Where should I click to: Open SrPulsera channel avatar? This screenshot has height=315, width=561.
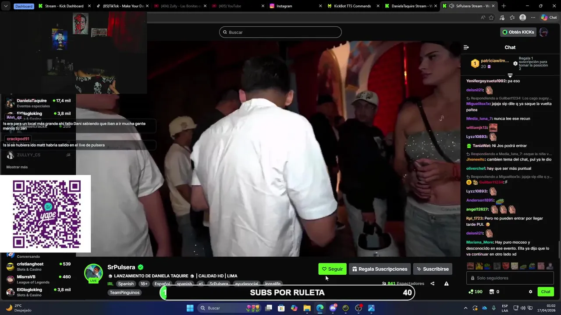[93, 273]
